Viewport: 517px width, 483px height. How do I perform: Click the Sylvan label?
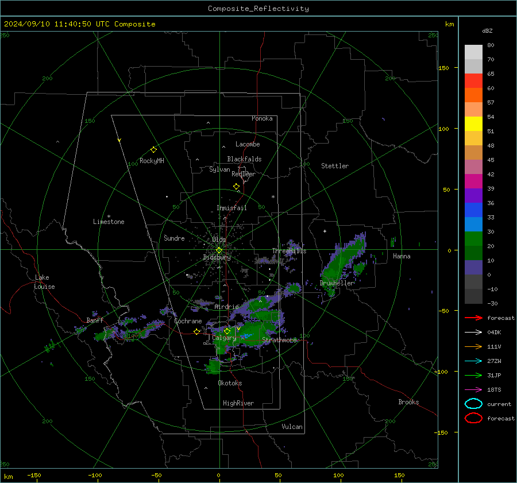coord(219,169)
